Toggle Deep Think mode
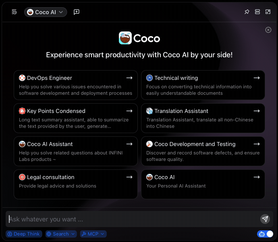278x242 pixels. (24, 234)
